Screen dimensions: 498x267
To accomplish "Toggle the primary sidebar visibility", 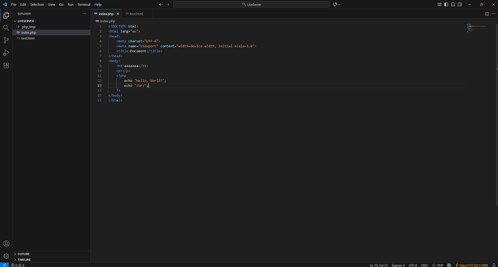I will pyautogui.click(x=446, y=4).
